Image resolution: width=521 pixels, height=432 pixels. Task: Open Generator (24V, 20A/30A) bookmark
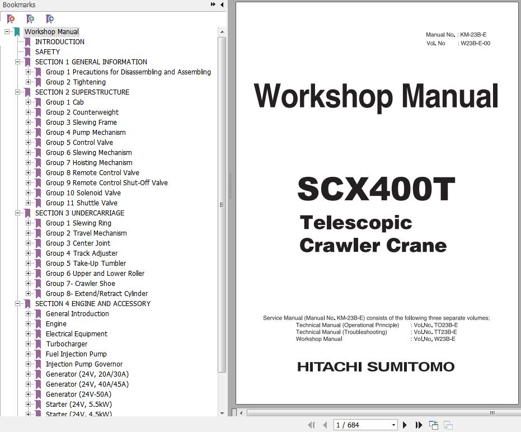87,374
